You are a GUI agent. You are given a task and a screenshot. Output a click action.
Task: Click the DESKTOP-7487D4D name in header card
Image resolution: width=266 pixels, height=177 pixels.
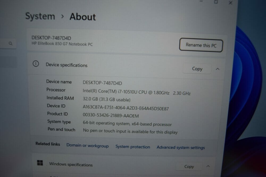(x=51, y=38)
